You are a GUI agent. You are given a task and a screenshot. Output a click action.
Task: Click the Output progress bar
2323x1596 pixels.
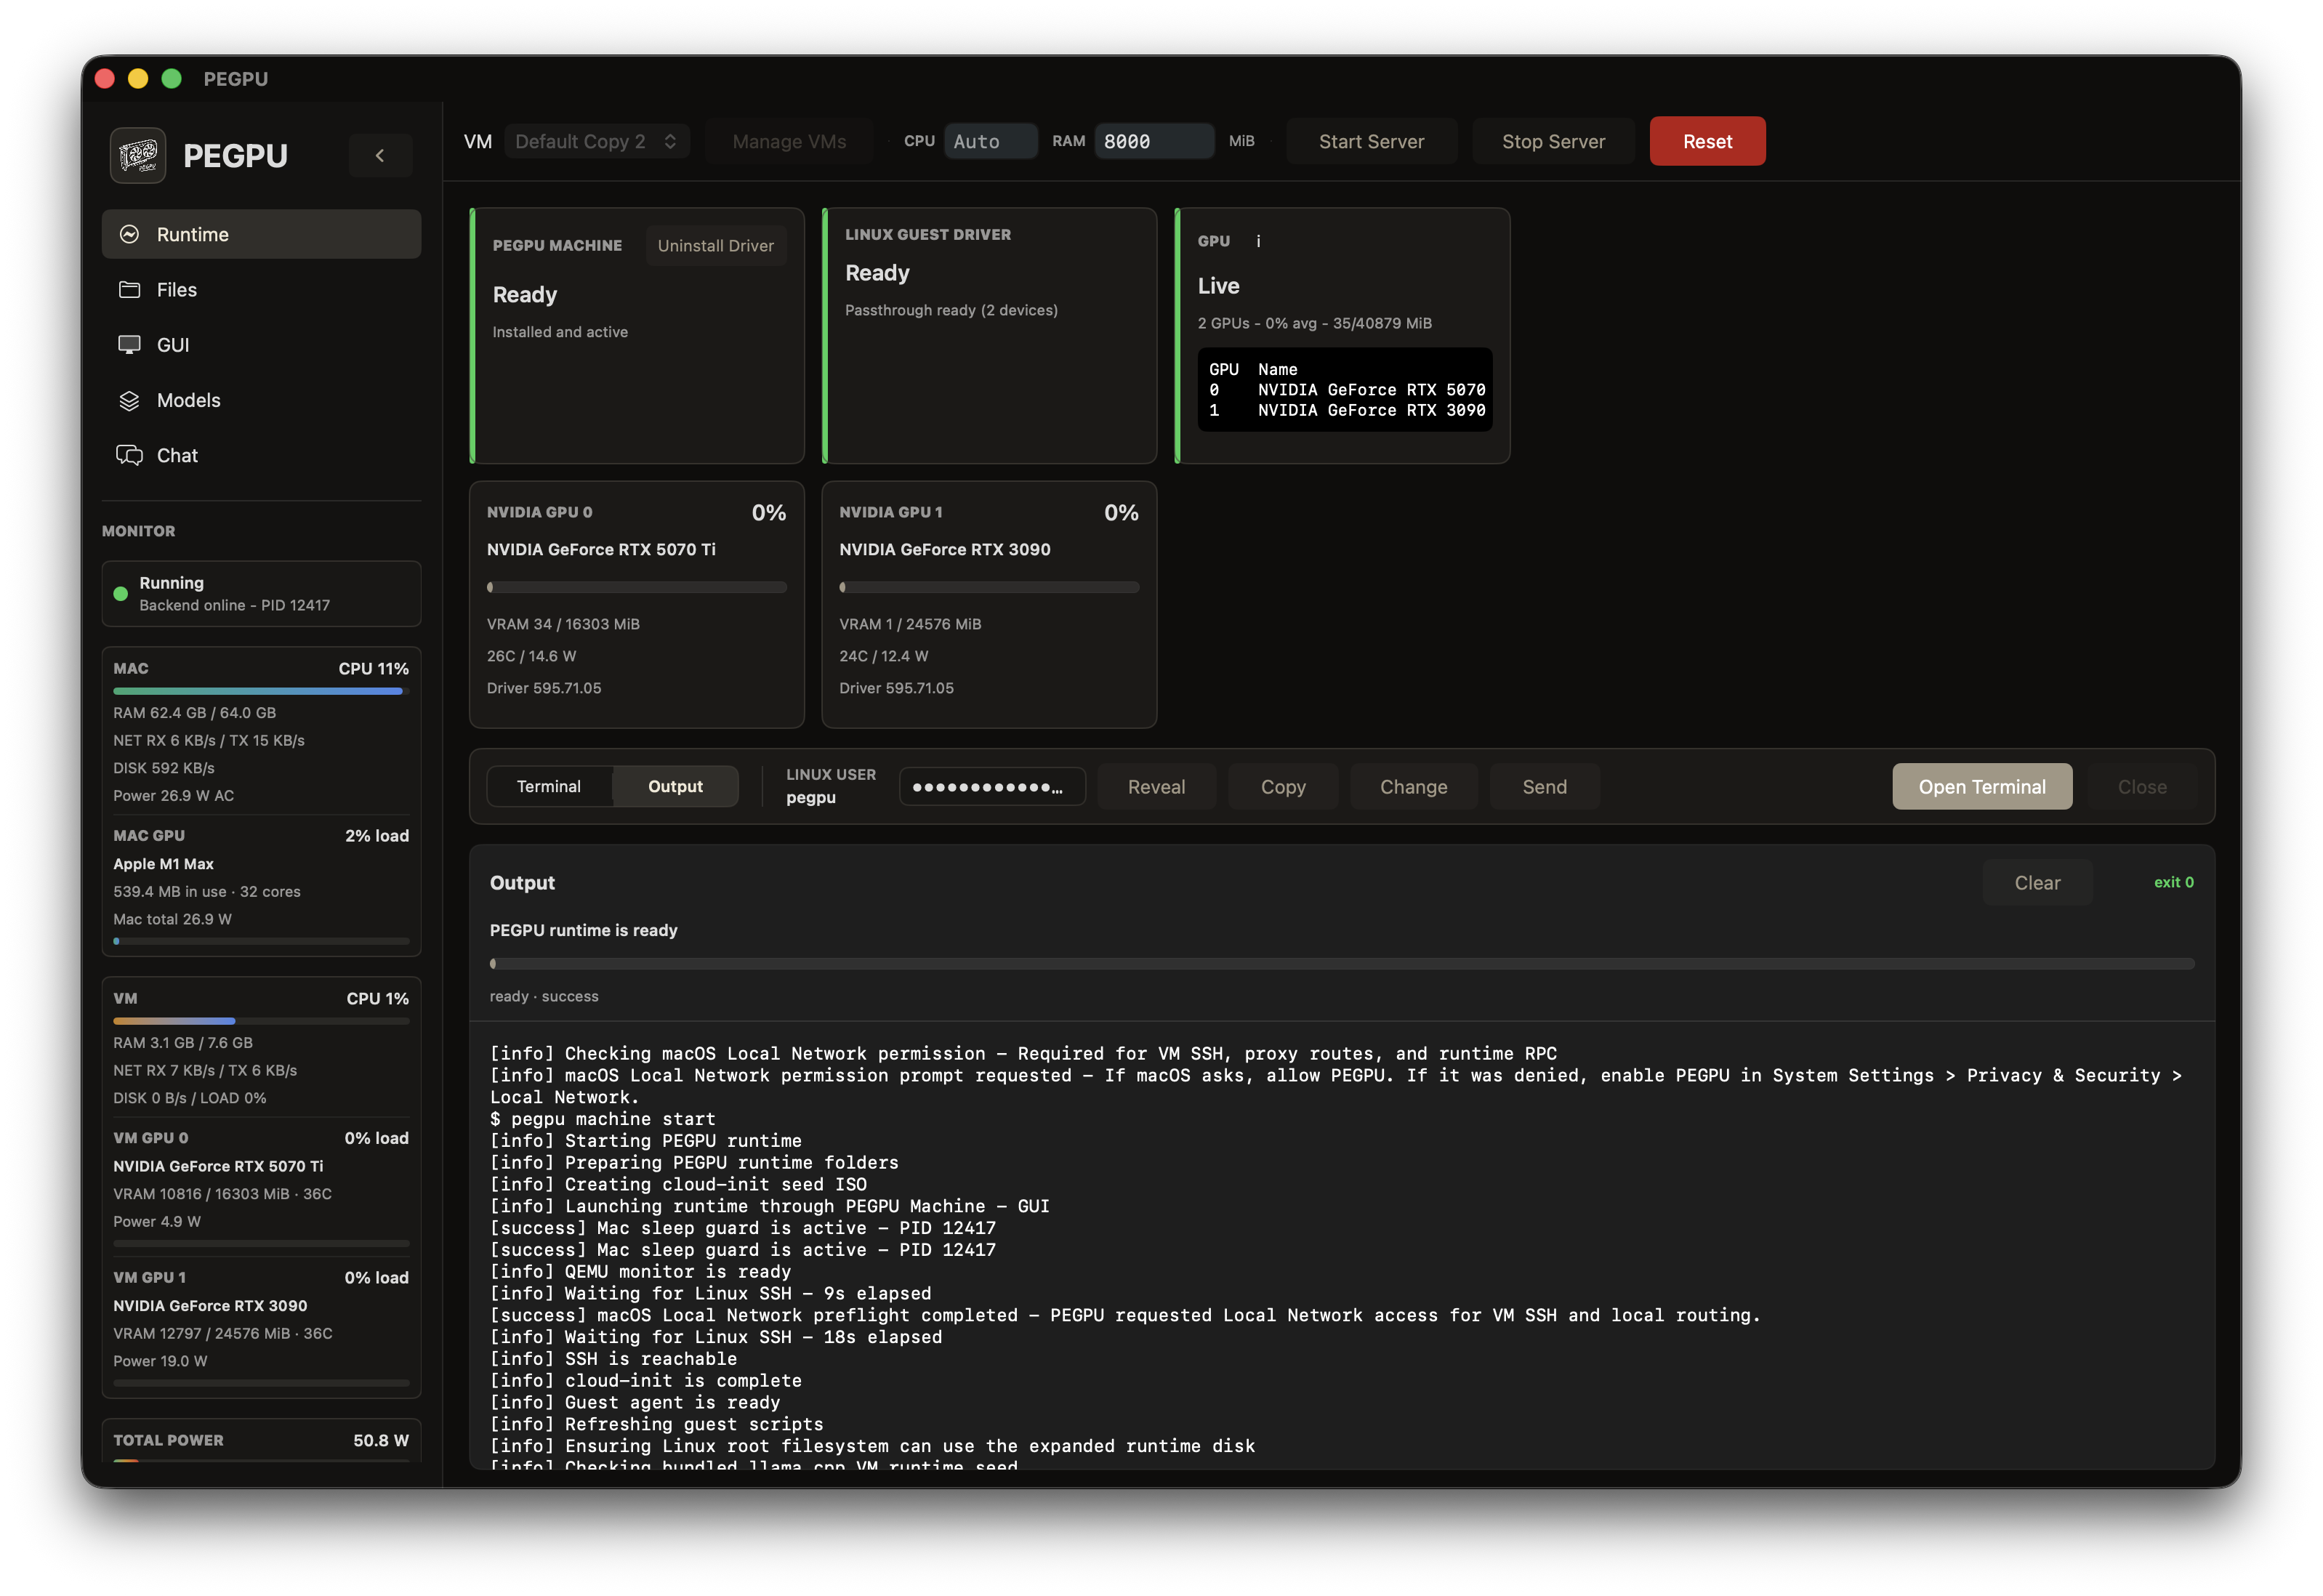[x=1341, y=964]
